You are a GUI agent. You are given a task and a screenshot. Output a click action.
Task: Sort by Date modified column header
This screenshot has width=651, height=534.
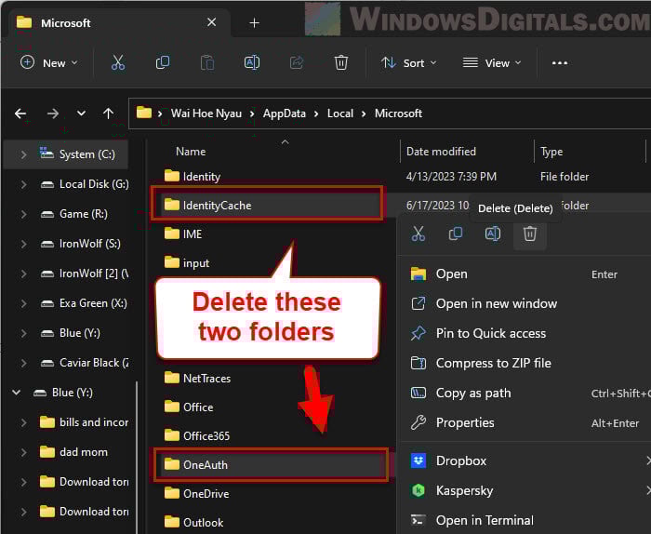coord(441,152)
